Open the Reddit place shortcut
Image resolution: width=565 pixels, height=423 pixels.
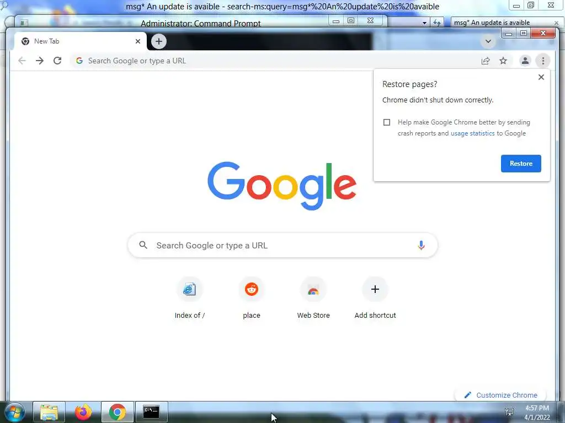(252, 299)
